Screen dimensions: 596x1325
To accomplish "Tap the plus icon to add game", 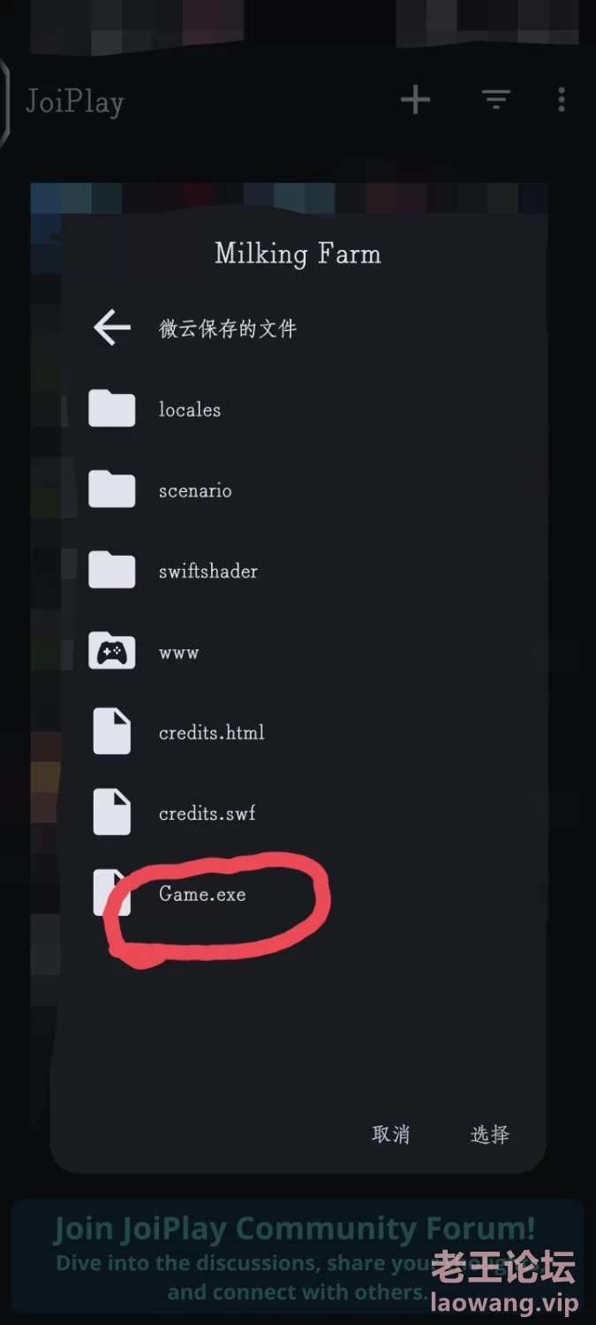I will [x=415, y=100].
